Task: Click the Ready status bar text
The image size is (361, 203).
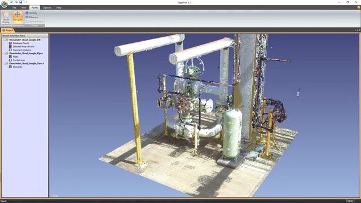Action: coord(4,201)
